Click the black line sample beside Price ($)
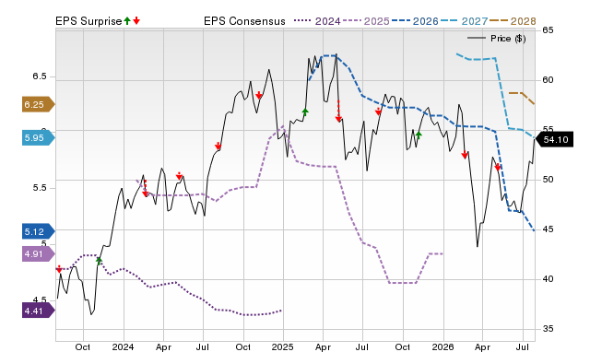Viewport: 590px width, 352px height. click(476, 39)
